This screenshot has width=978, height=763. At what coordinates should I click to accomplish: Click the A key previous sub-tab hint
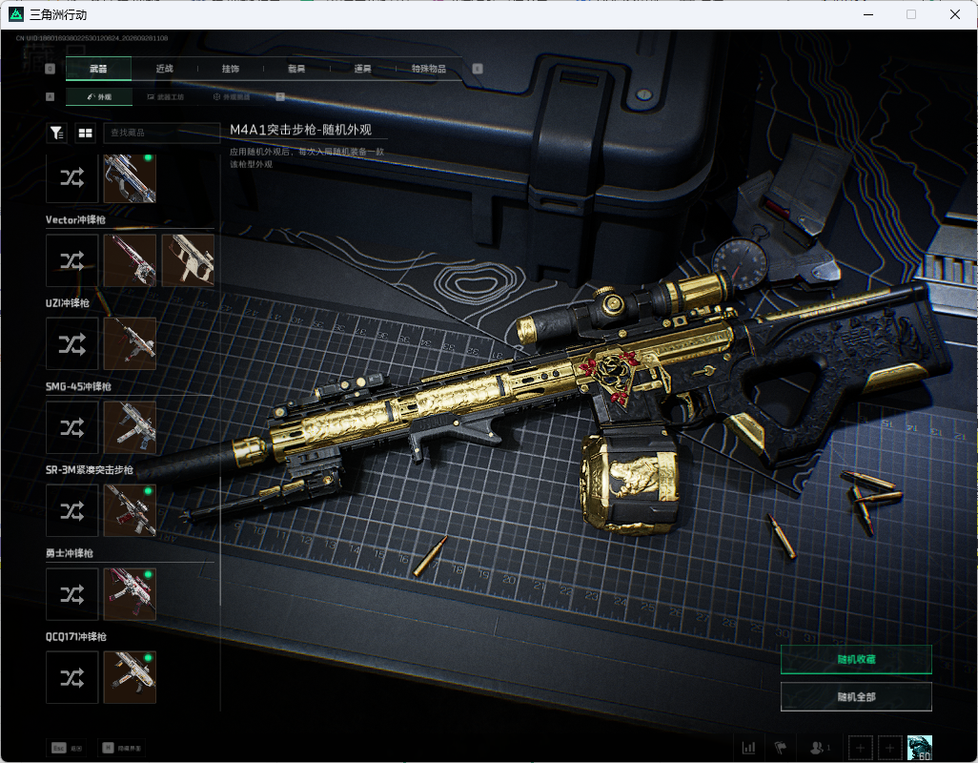pyautogui.click(x=51, y=96)
